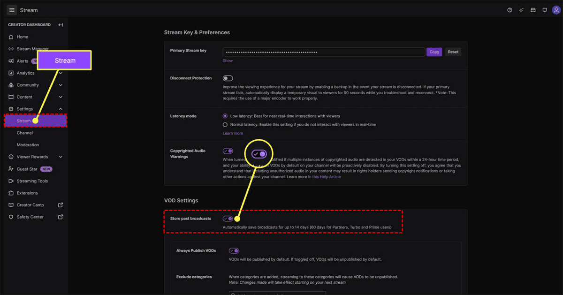
Task: Click the Home icon in sidebar
Action: click(x=11, y=37)
